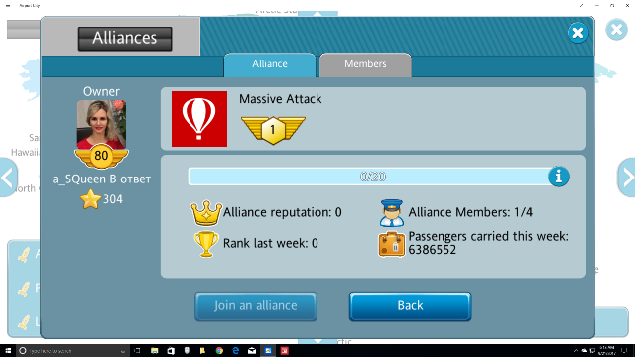Click the suitcase passengers carried icon

[x=391, y=244]
